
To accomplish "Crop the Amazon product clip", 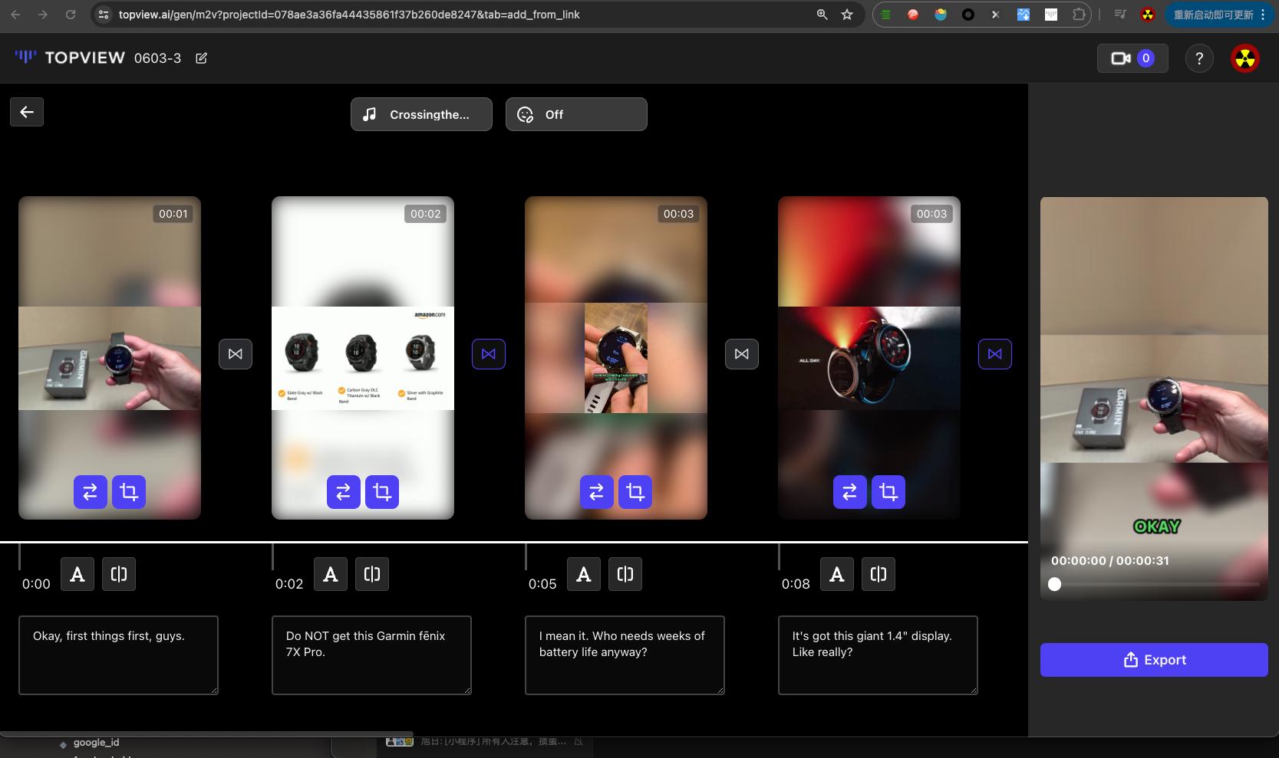I will pyautogui.click(x=382, y=492).
